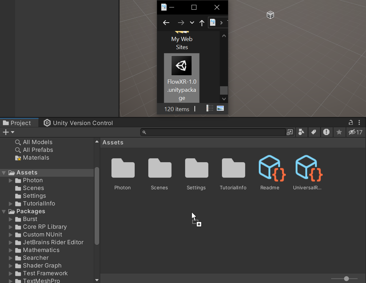Click the Explorer back arrow button
Viewport: 366px width, 283px height.
tap(166, 23)
